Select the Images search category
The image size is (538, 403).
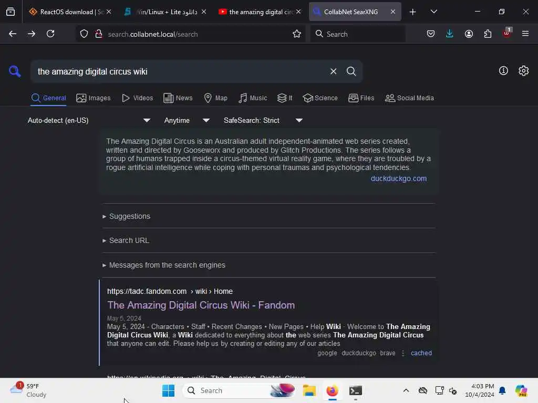pyautogui.click(x=94, y=98)
